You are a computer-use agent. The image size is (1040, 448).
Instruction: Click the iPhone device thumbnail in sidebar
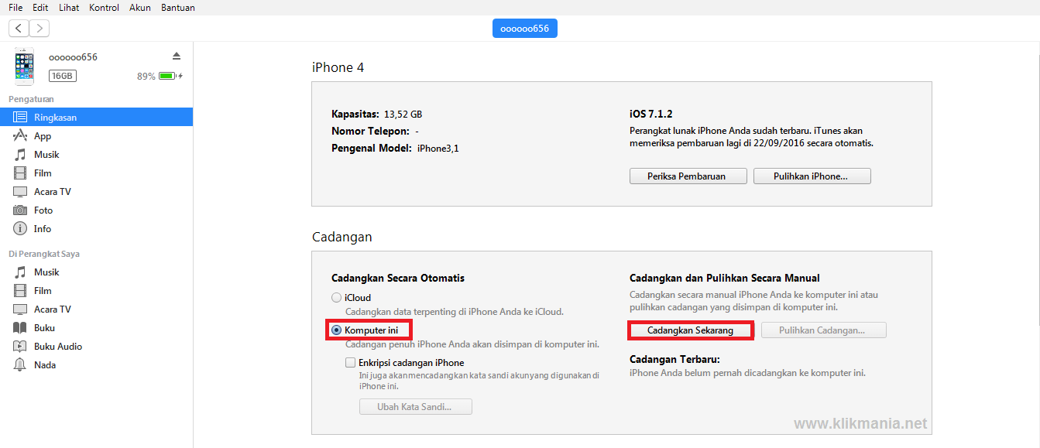pos(24,67)
